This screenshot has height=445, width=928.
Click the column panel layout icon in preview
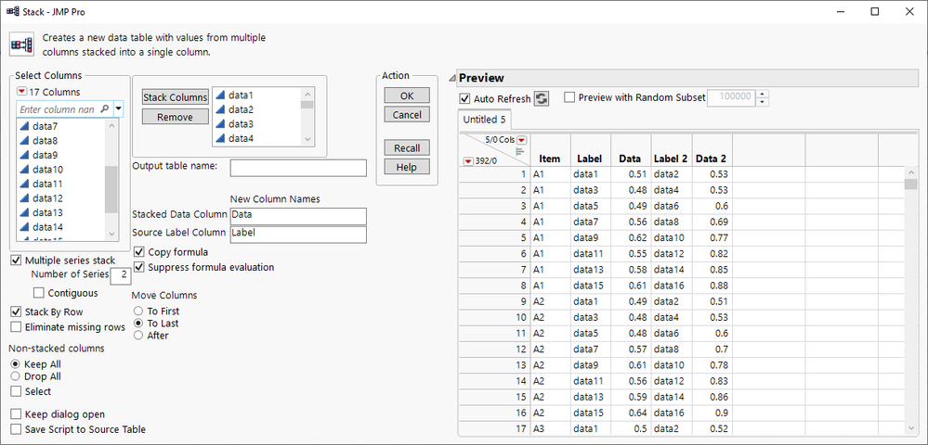pyautogui.click(x=519, y=151)
